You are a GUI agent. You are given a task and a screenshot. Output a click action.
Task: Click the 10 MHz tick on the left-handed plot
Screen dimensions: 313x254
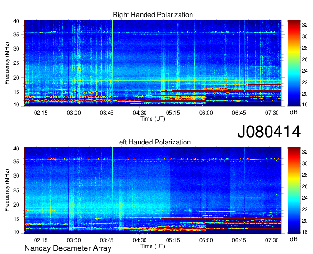pos(16,232)
